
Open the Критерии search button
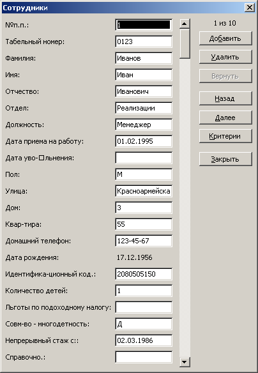225,136
